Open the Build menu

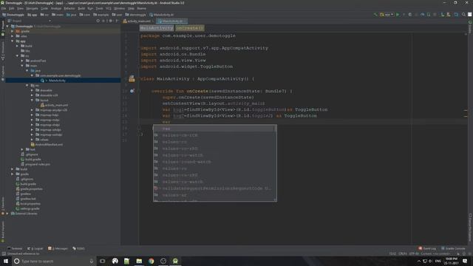[x=81, y=8]
